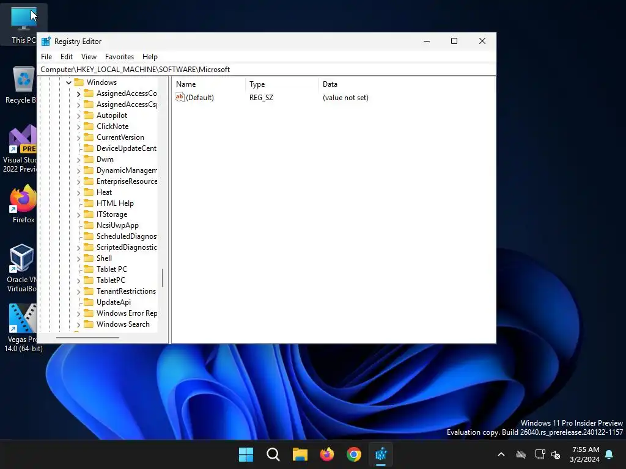Select the Tablet PC folder icon
Image resolution: width=626 pixels, height=469 pixels.
tap(89, 269)
